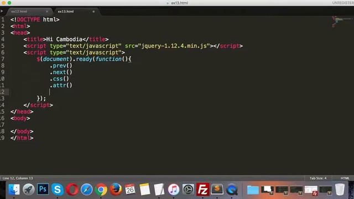The width and height of the screenshot is (354, 199).
Task: Click unsaved dot on ex13.html tab
Action: click(93, 12)
